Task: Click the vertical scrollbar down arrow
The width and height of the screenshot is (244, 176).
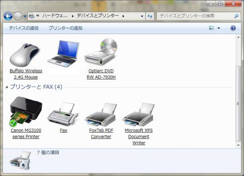Action: coord(238,145)
